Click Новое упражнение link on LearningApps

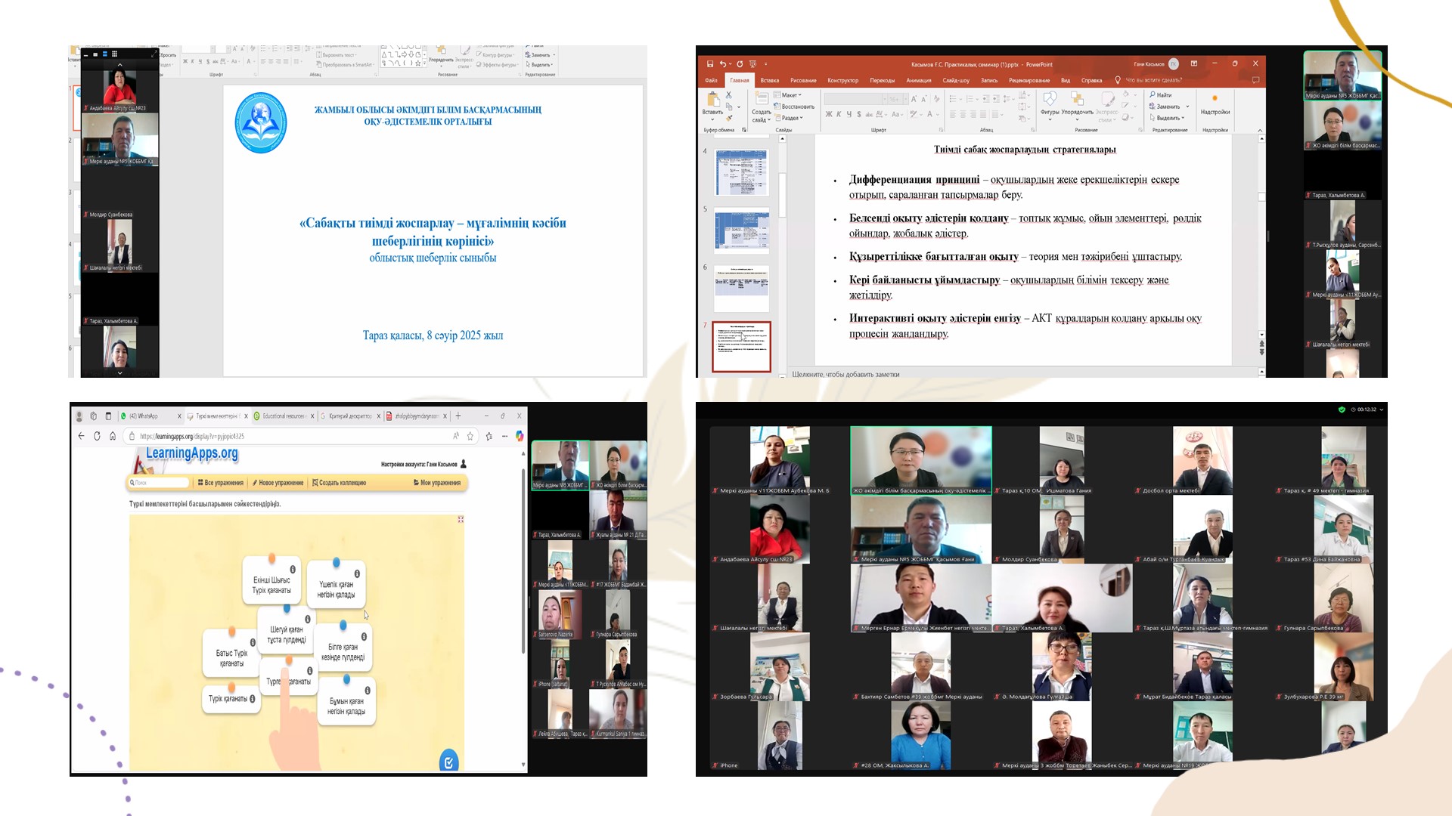pyautogui.click(x=278, y=483)
